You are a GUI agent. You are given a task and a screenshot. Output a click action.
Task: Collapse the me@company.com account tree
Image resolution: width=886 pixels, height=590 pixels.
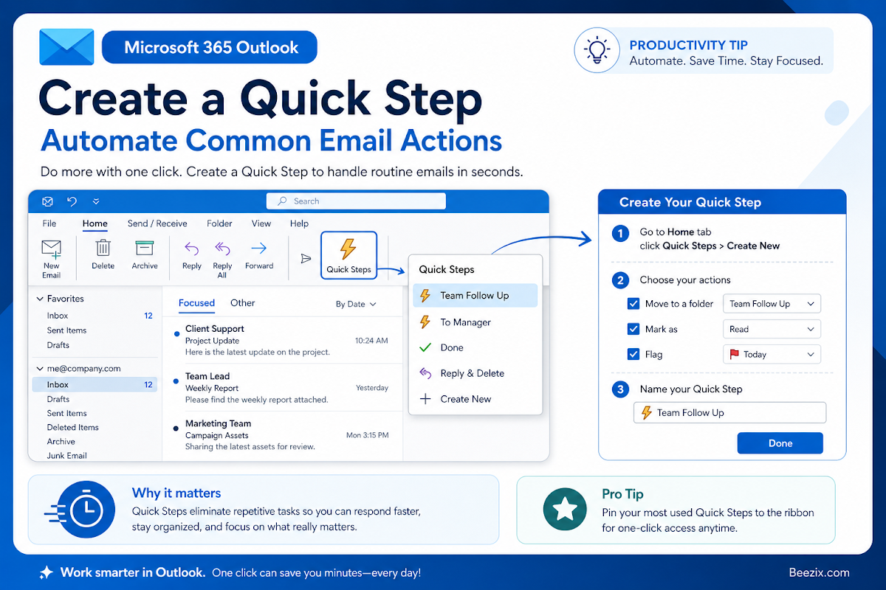(x=40, y=369)
